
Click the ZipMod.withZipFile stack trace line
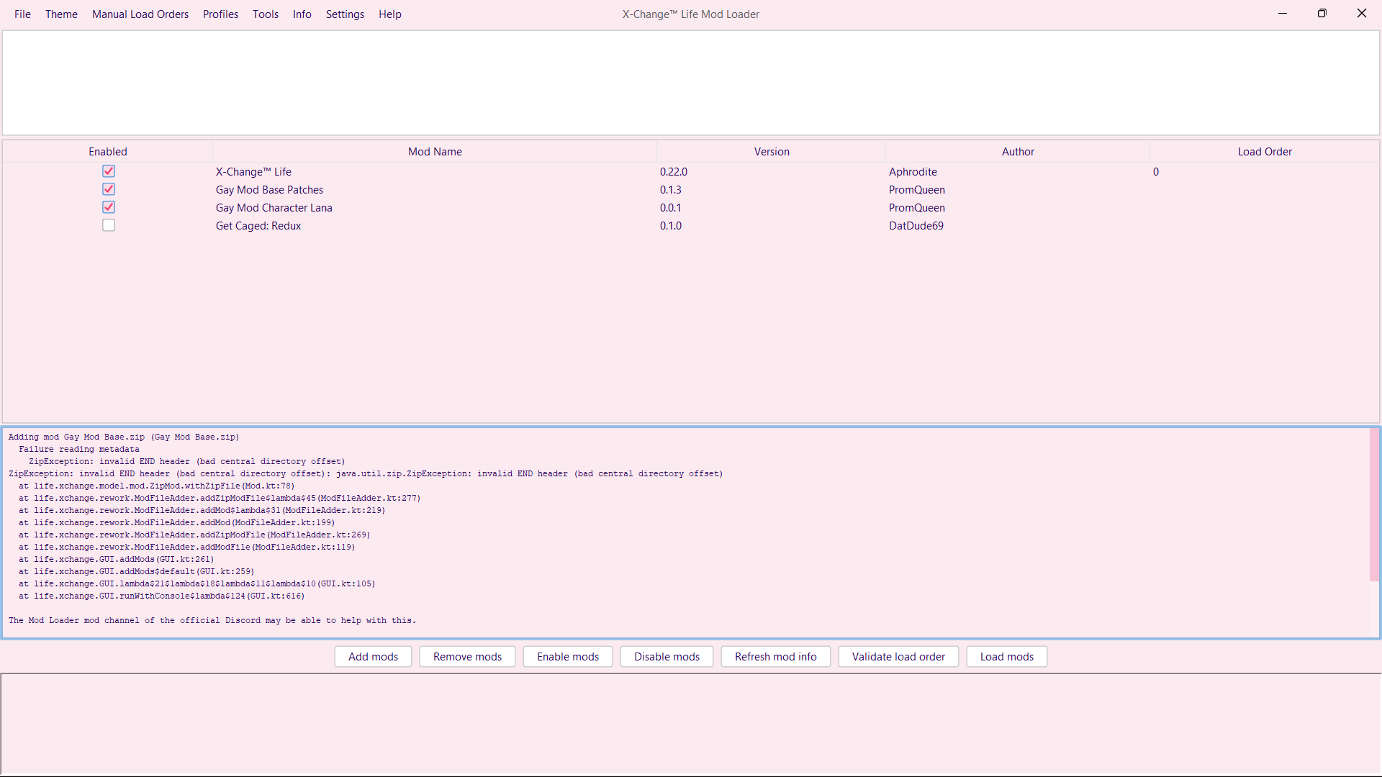point(157,486)
